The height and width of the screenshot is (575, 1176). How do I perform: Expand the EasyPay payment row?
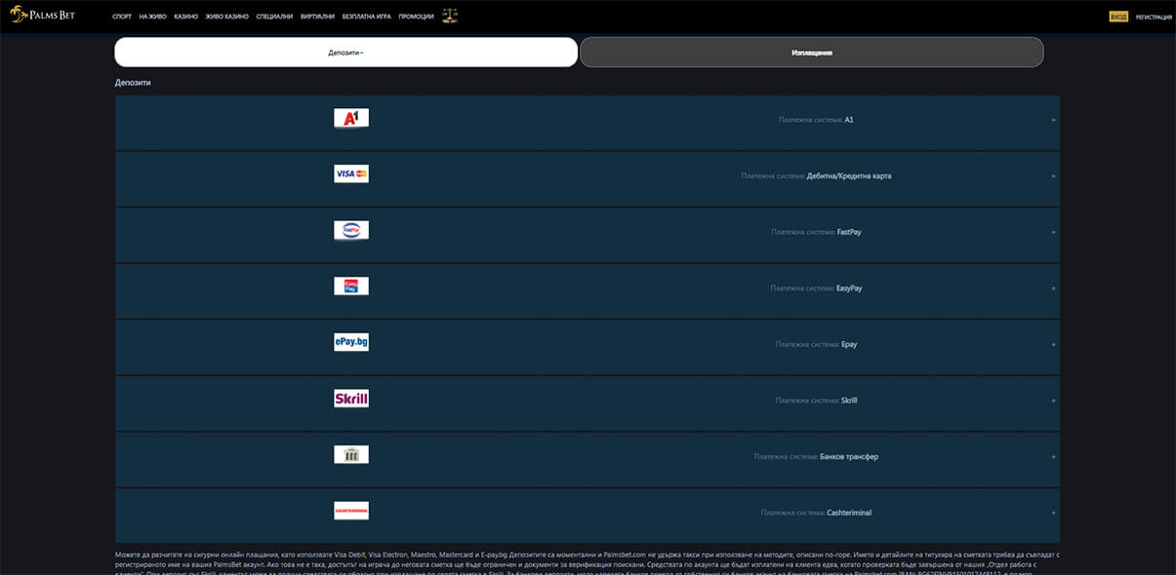tap(1053, 288)
